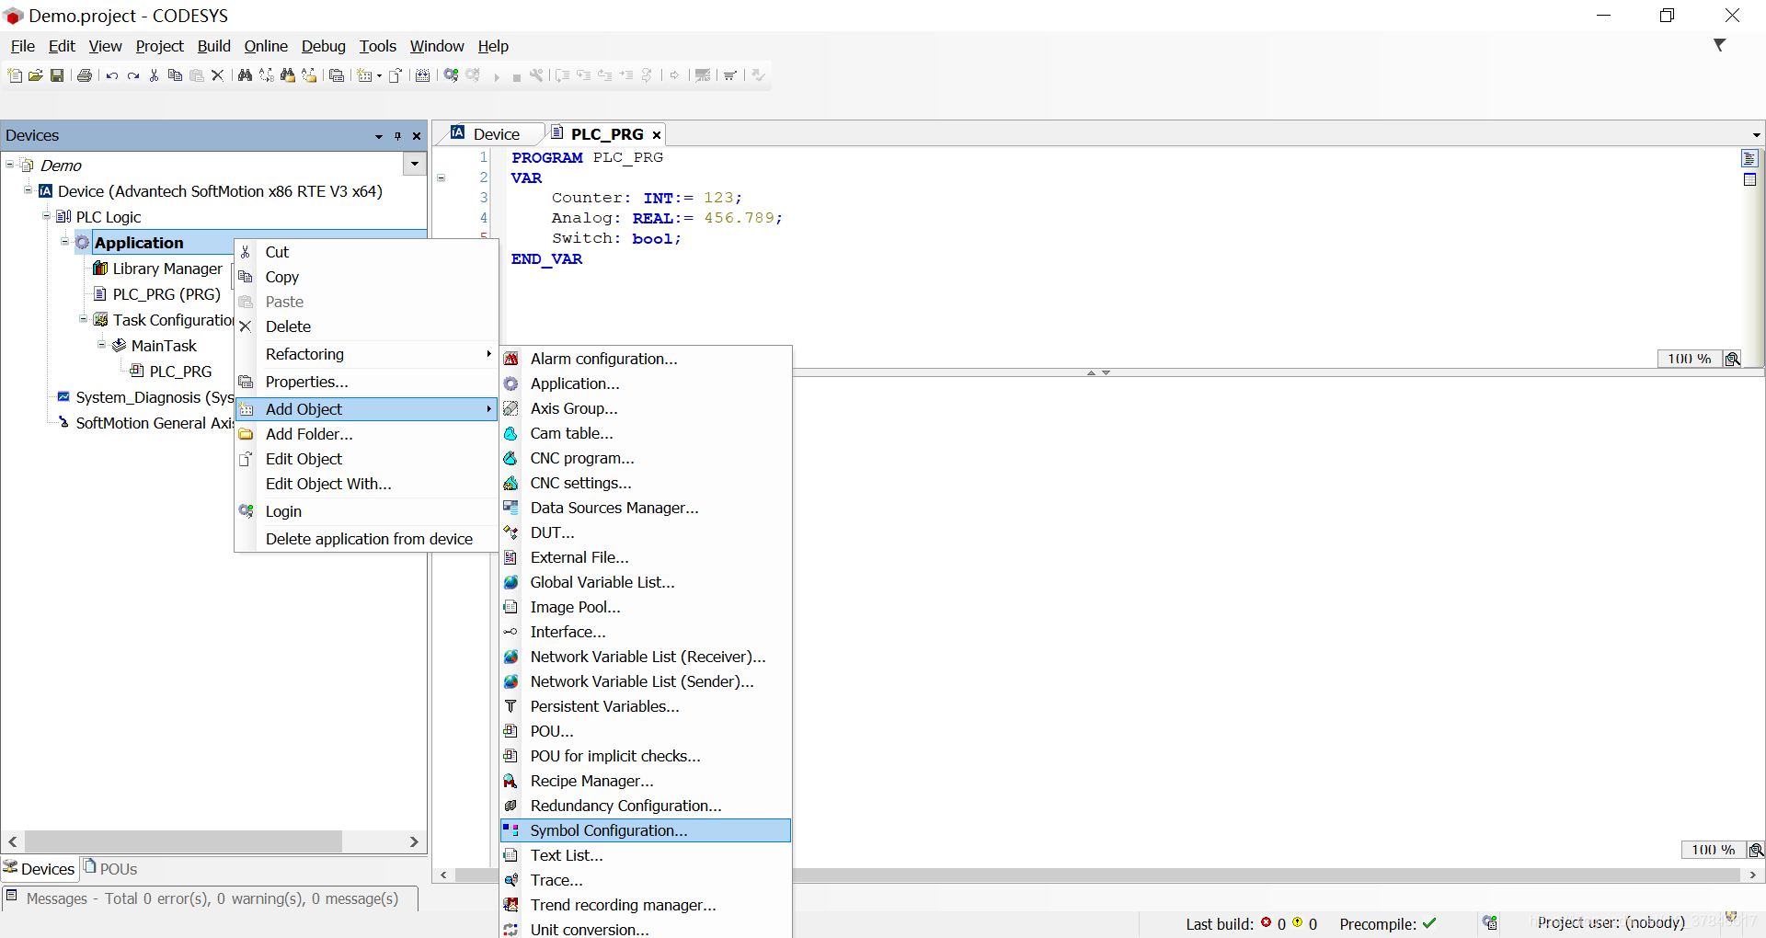Viewport: 1766px width, 938px height.
Task: Click the Save toolbar icon
Action: [57, 75]
